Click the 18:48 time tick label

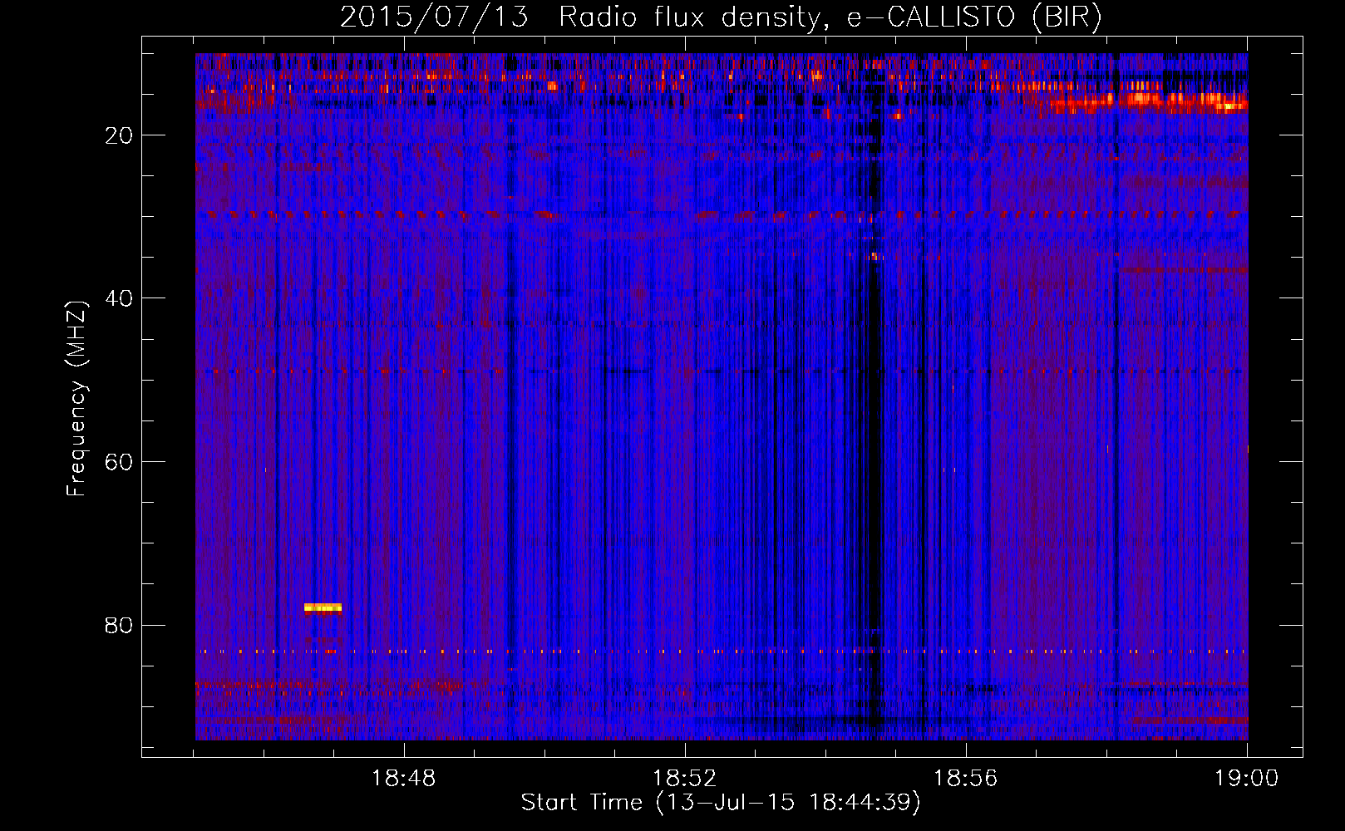click(x=403, y=779)
